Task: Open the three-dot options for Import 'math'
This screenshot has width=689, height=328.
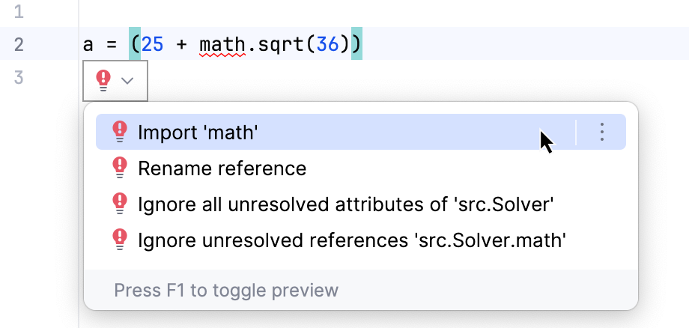Action: (x=602, y=133)
